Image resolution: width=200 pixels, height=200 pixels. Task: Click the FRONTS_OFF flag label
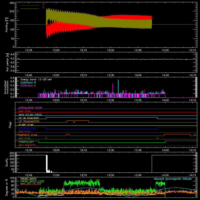coord(26,142)
